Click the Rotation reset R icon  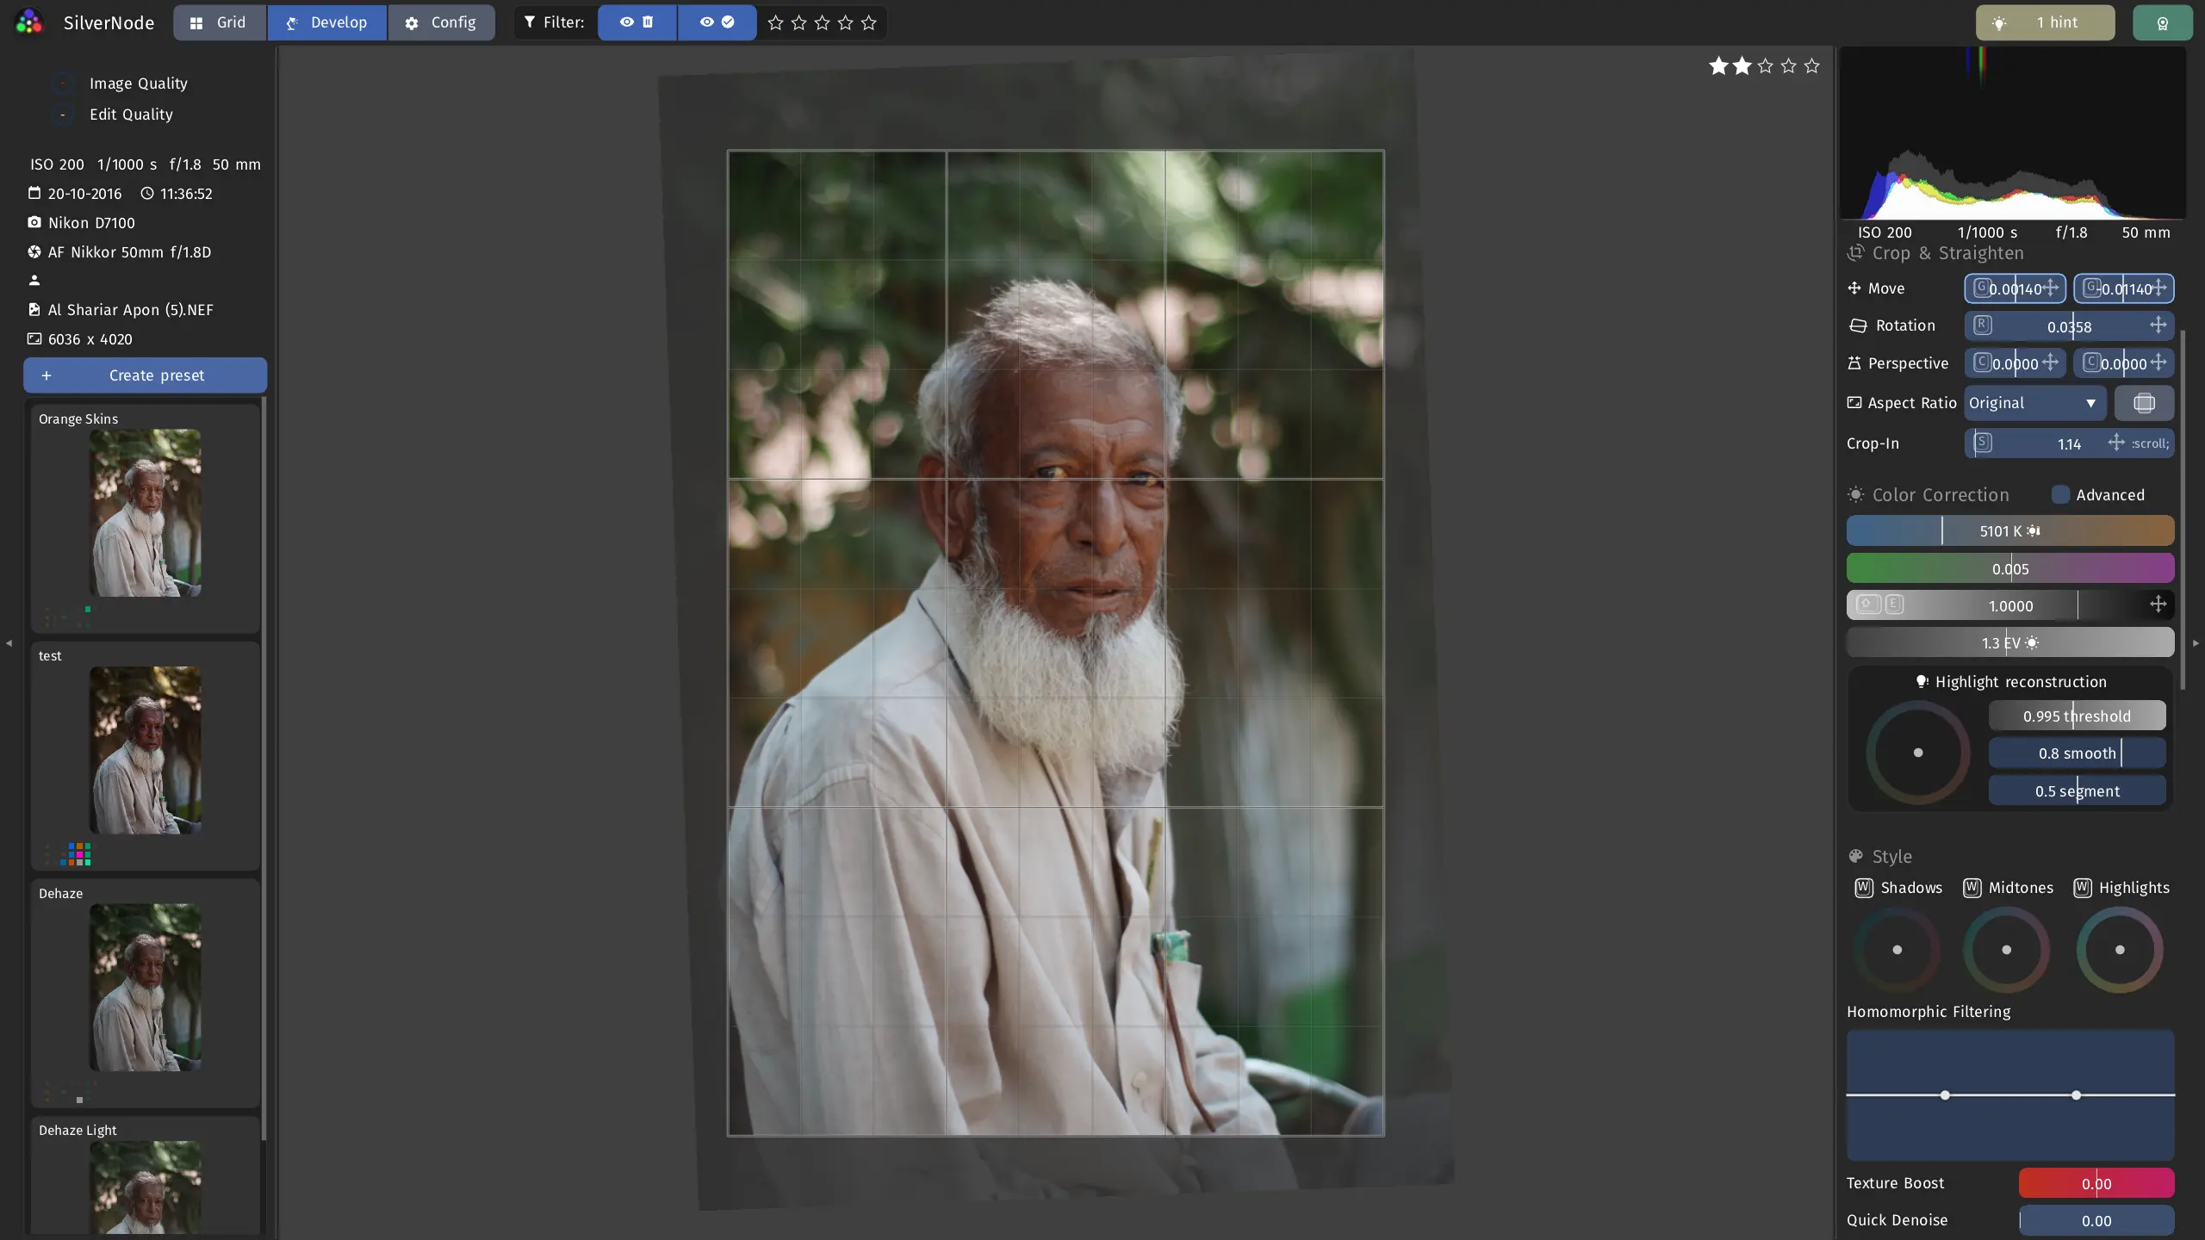tap(1982, 325)
